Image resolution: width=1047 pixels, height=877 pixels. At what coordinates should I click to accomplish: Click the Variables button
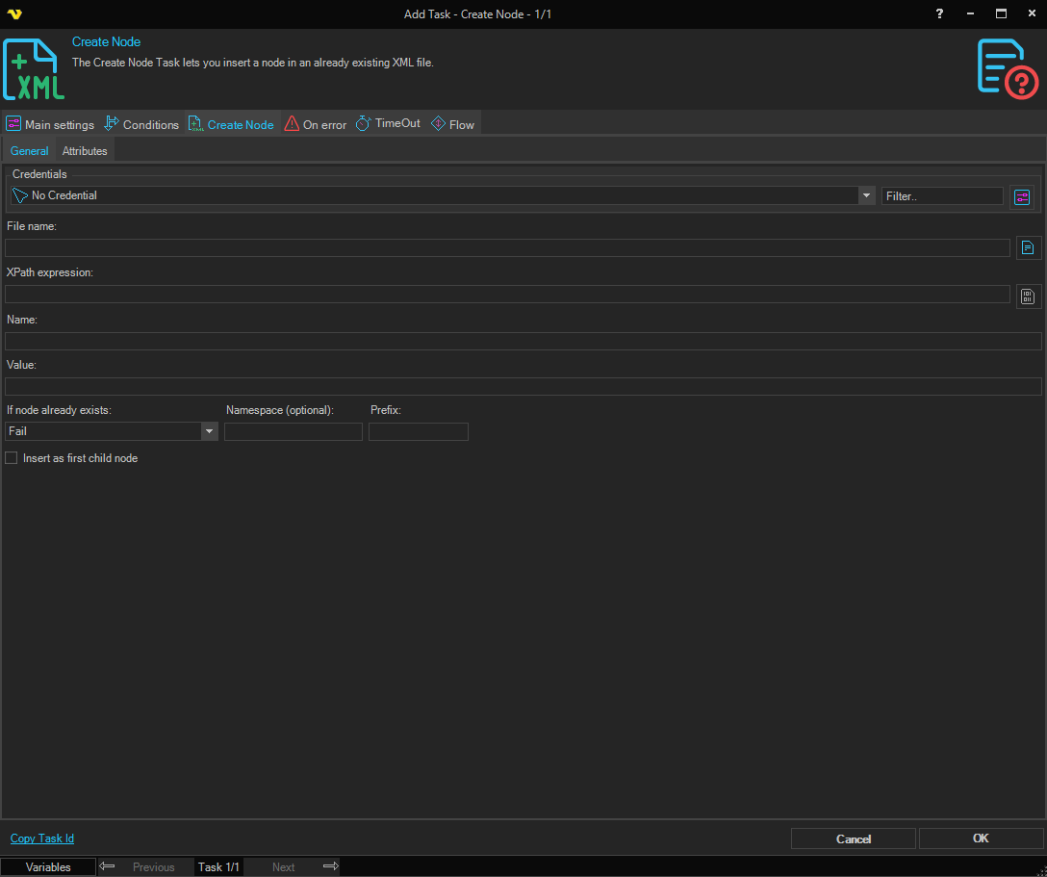48,866
